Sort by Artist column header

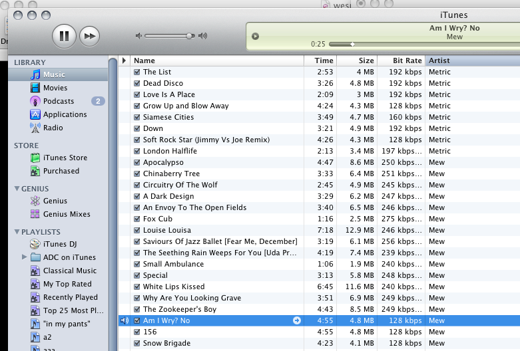(473, 60)
